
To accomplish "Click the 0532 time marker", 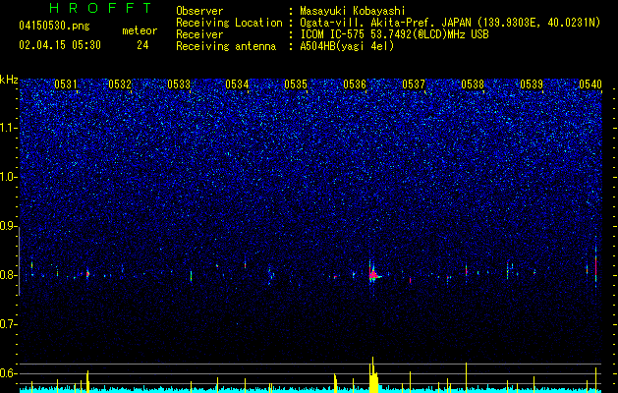I will point(120,84).
